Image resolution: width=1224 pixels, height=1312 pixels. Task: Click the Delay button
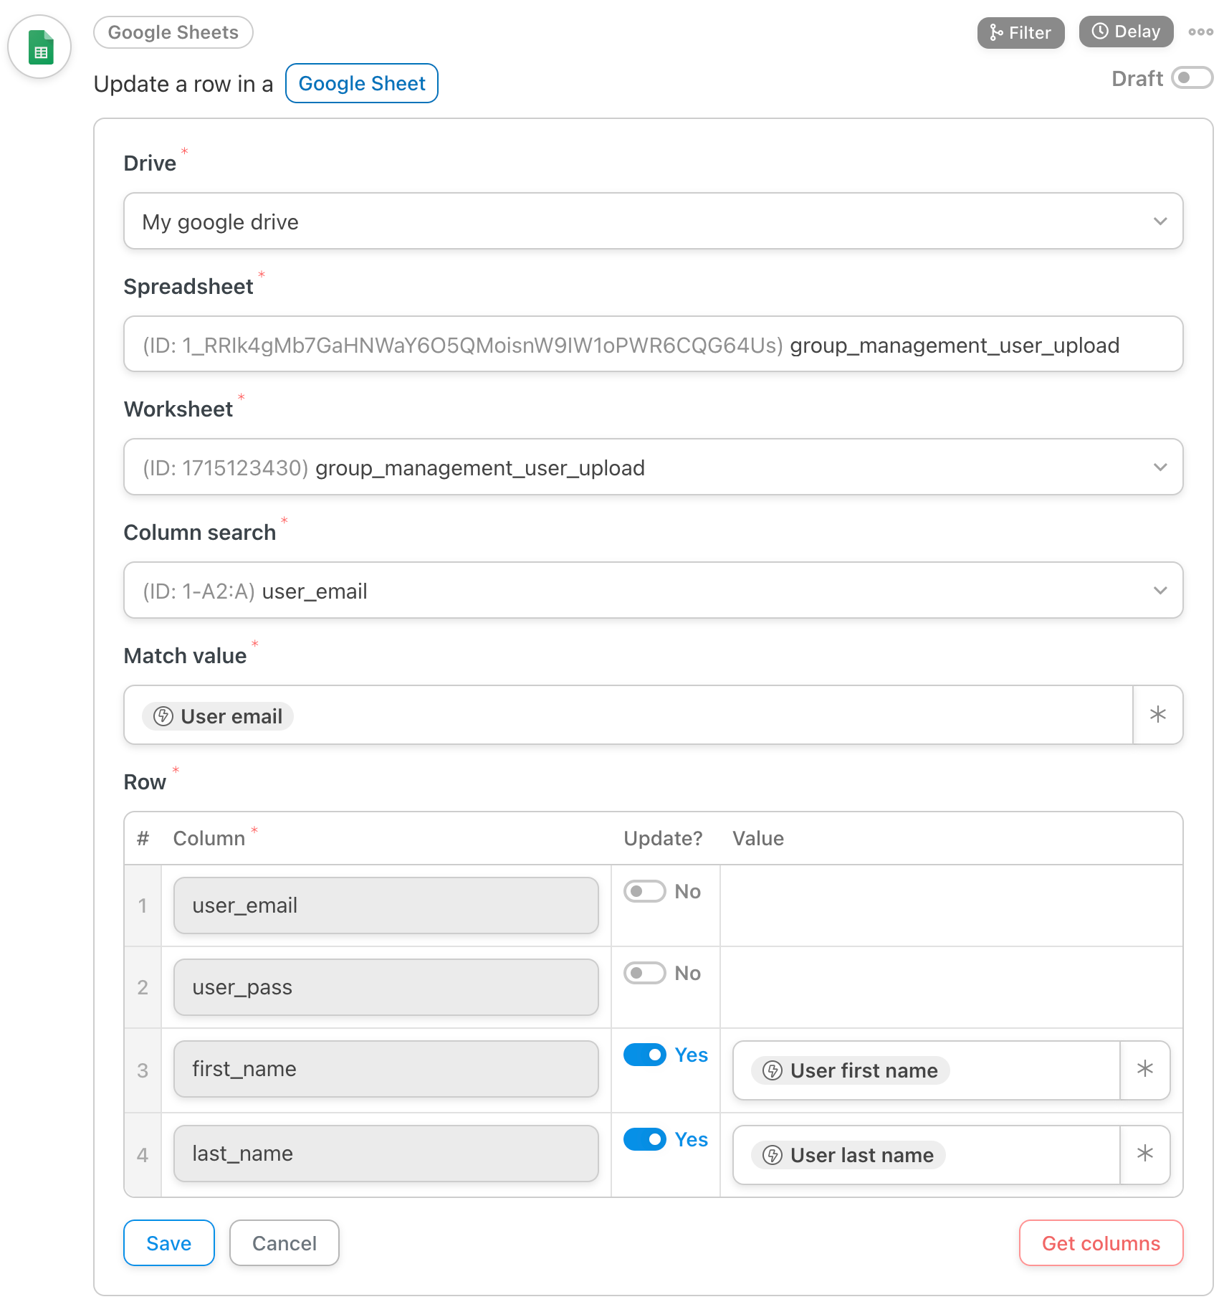(1126, 32)
